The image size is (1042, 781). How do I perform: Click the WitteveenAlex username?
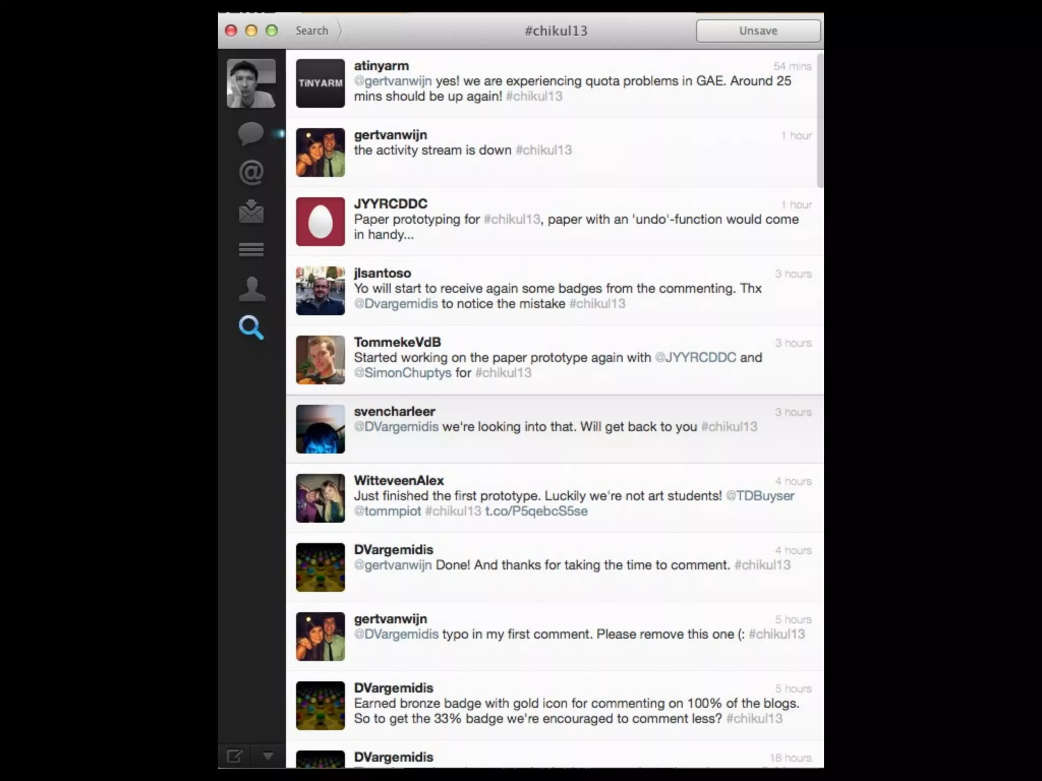click(x=399, y=480)
